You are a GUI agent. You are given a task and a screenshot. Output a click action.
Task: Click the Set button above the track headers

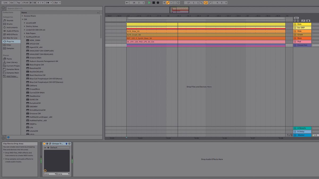296,18
